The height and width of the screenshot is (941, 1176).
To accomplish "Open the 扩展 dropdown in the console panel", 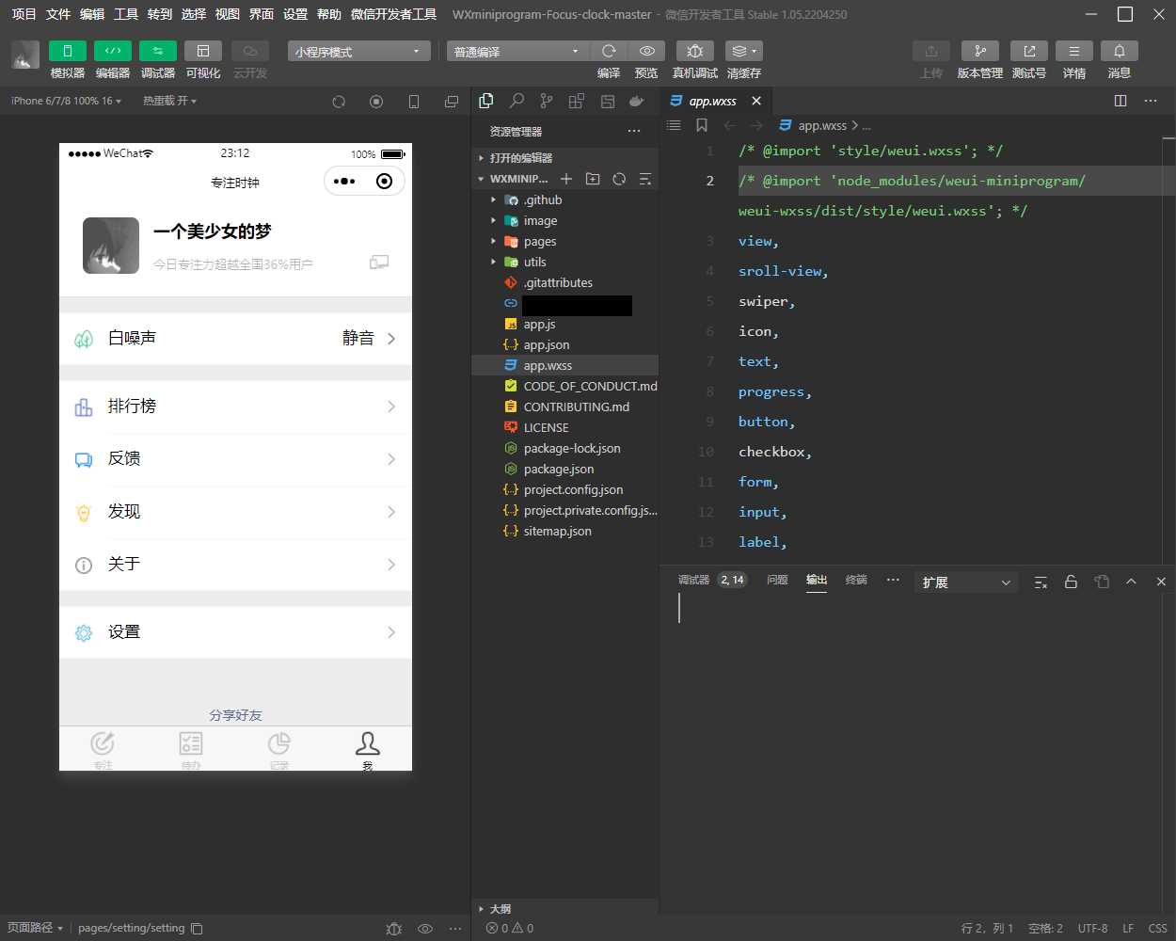I will (x=965, y=582).
